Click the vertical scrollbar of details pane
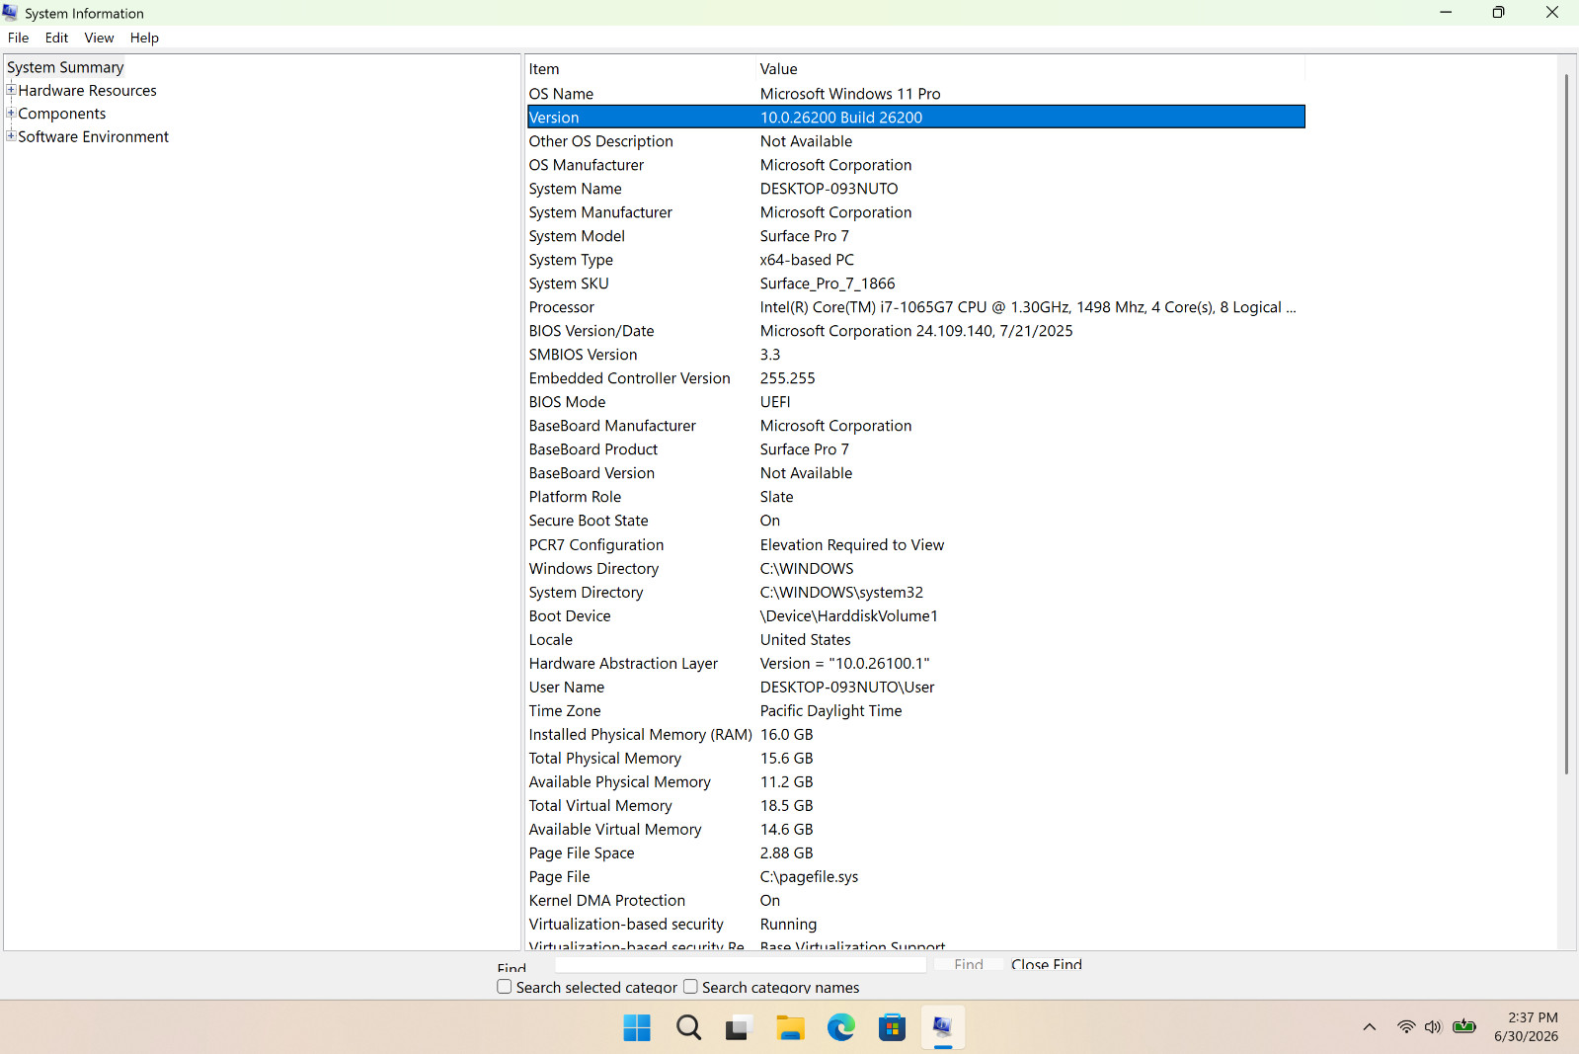This screenshot has width=1579, height=1054. [x=1566, y=425]
